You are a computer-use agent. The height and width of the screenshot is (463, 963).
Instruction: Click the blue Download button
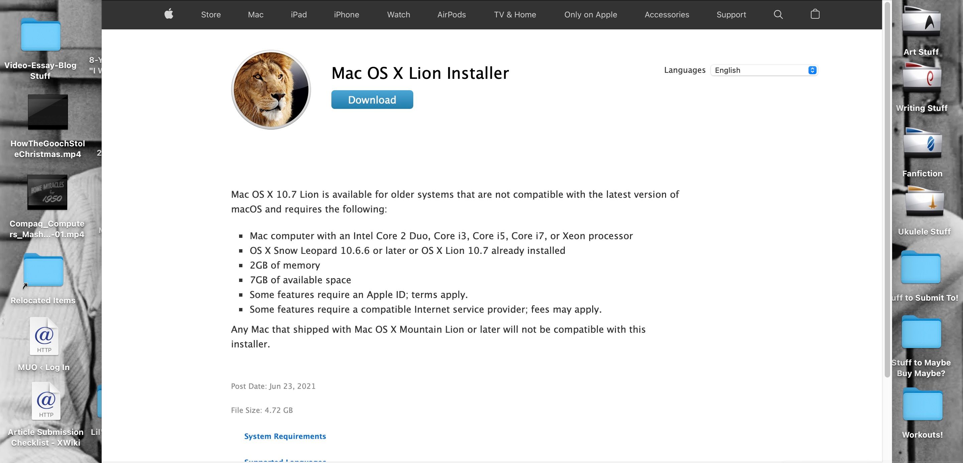point(372,100)
